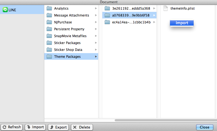Expand the Analytics folder arrow
Viewport: 217px width, 131px height.
pos(96,9)
